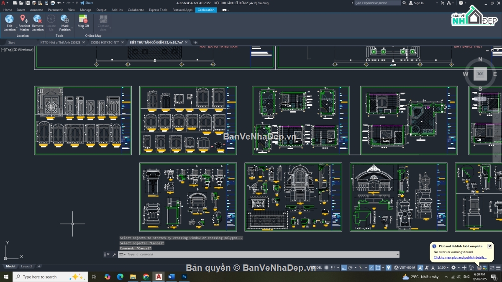Open the Annotate ribbon tab
Viewport: 502px width, 282px height.
pyautogui.click(x=36, y=10)
